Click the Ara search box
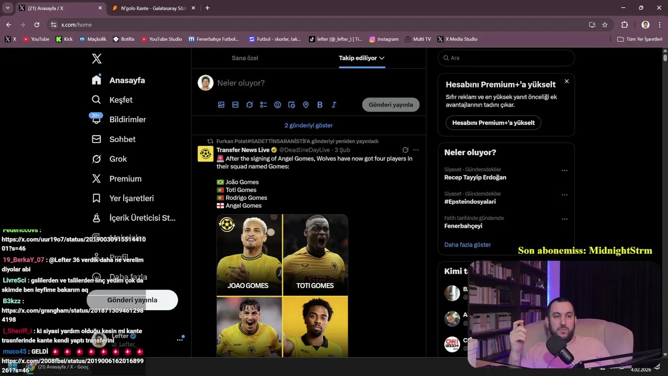Image resolution: width=668 pixels, height=376 pixels. [506, 58]
